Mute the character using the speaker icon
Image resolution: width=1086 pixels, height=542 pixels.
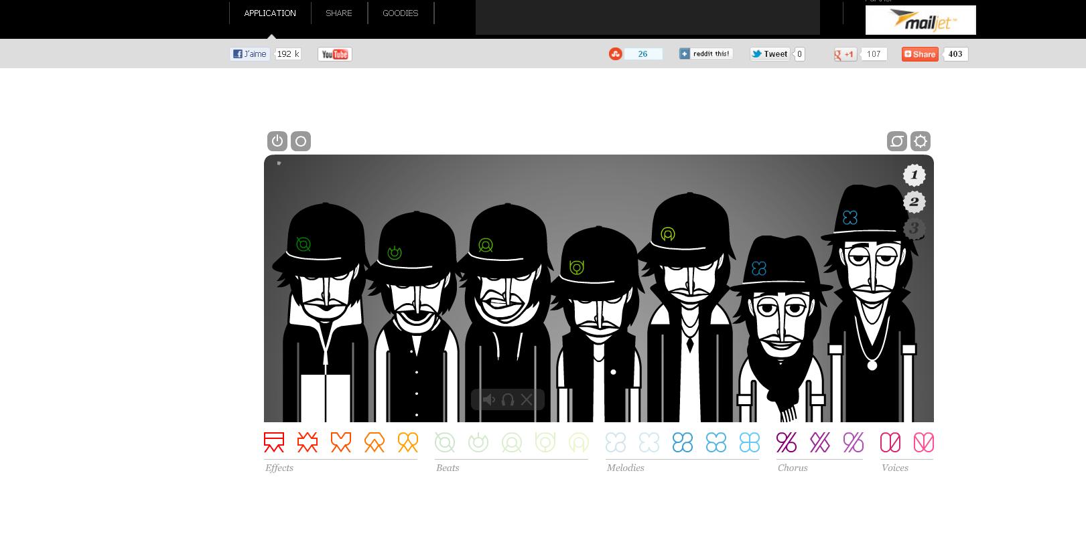(489, 399)
